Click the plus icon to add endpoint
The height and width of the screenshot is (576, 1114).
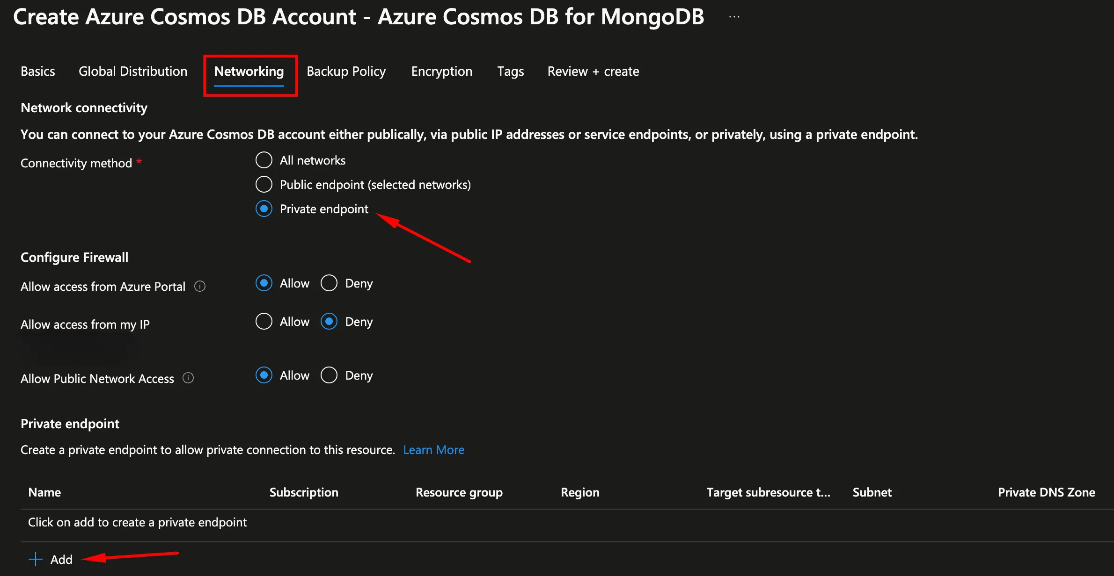coord(36,559)
